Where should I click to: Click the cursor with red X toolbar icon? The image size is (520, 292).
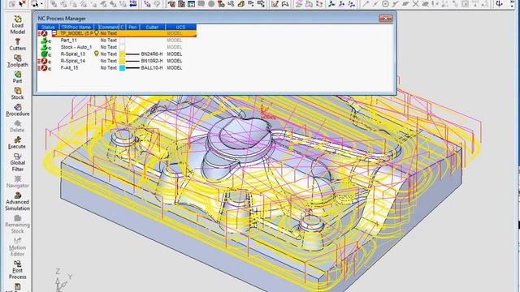(x=23, y=3)
